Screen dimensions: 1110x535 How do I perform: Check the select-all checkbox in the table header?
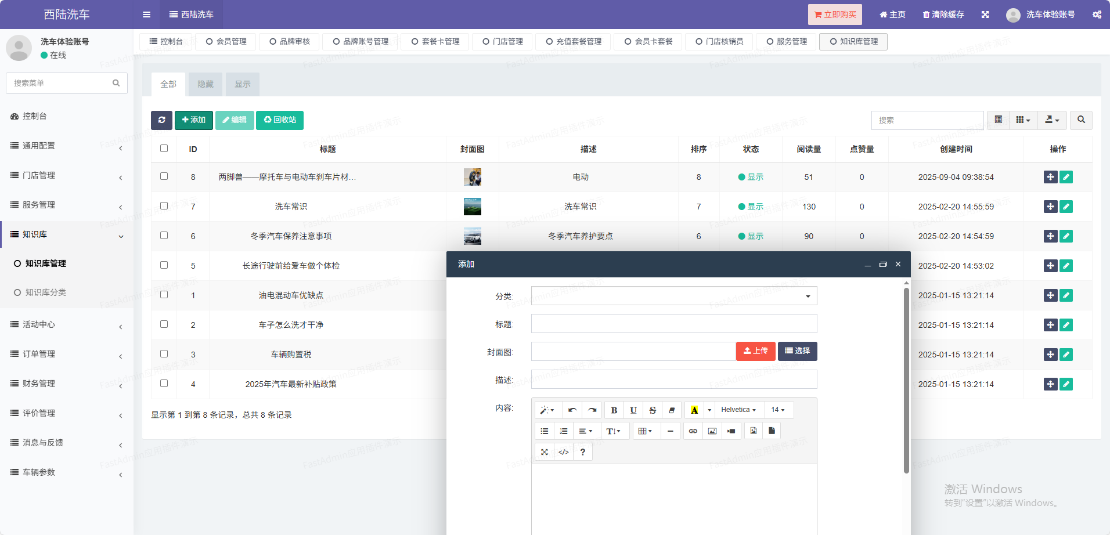(x=164, y=149)
